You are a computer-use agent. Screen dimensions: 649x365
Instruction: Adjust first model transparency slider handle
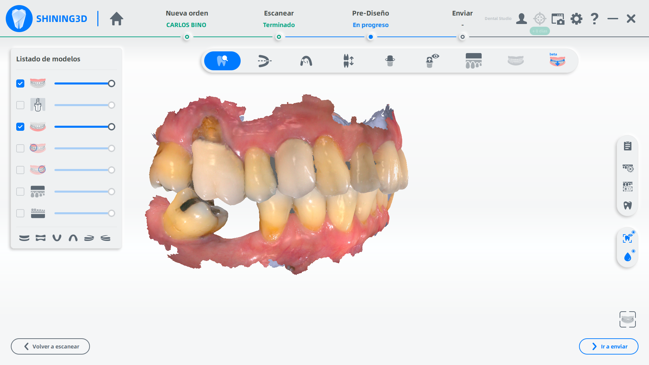click(x=112, y=83)
